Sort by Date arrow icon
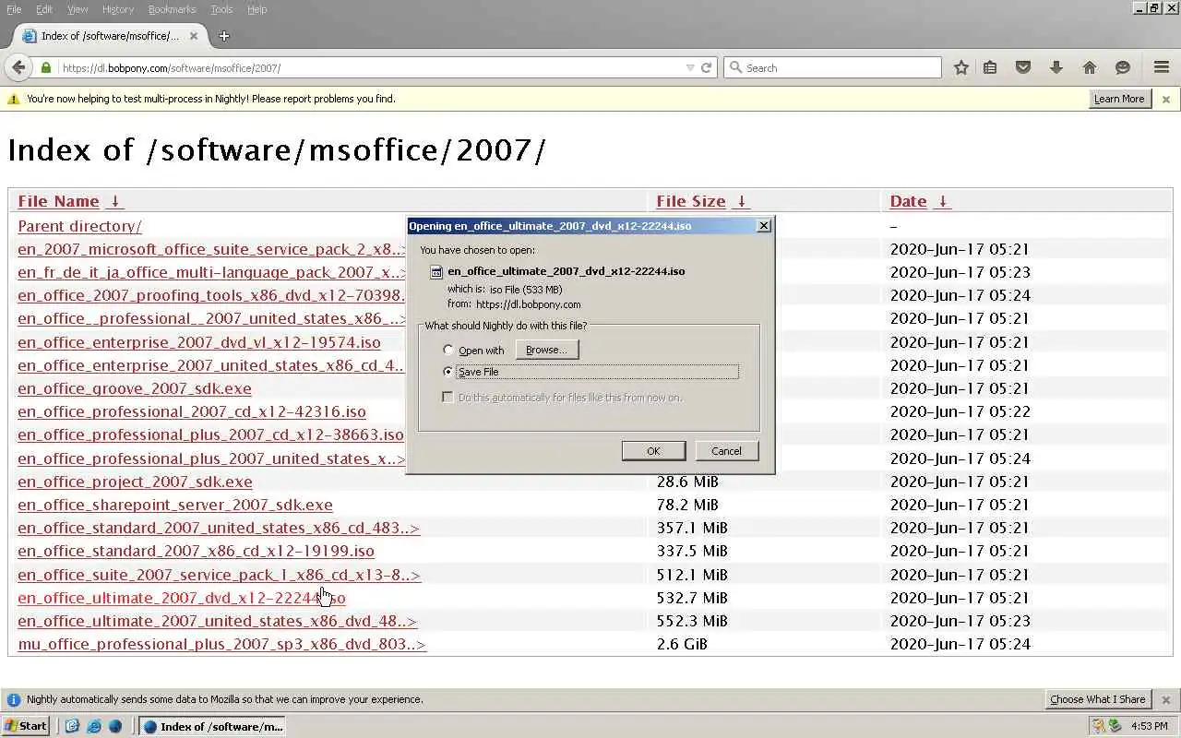Viewport: 1181px width, 738px height. pyautogui.click(x=941, y=201)
